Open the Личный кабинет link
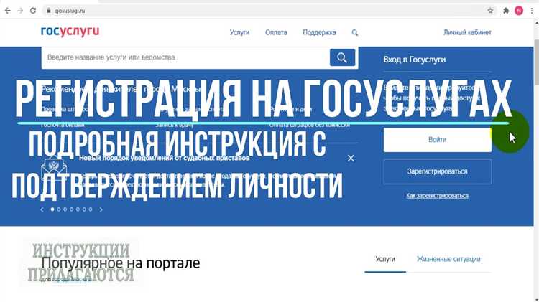 tap(467, 32)
